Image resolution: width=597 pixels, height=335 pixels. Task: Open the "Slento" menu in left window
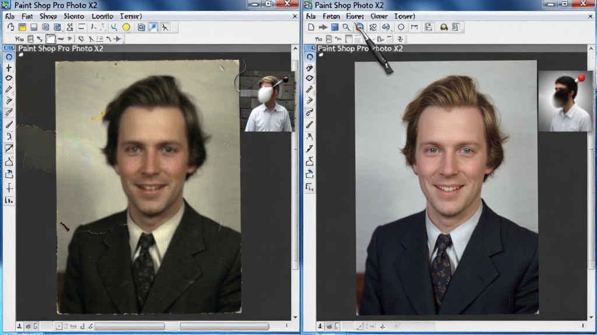(x=74, y=16)
